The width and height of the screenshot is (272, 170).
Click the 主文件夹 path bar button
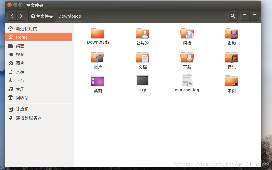coord(42,16)
